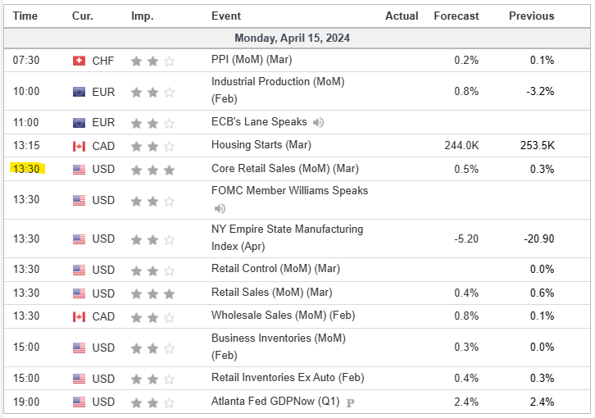The height and width of the screenshot is (418, 595).
Task: Click the Canadian flag in Housing Starts row
Action: tap(79, 146)
